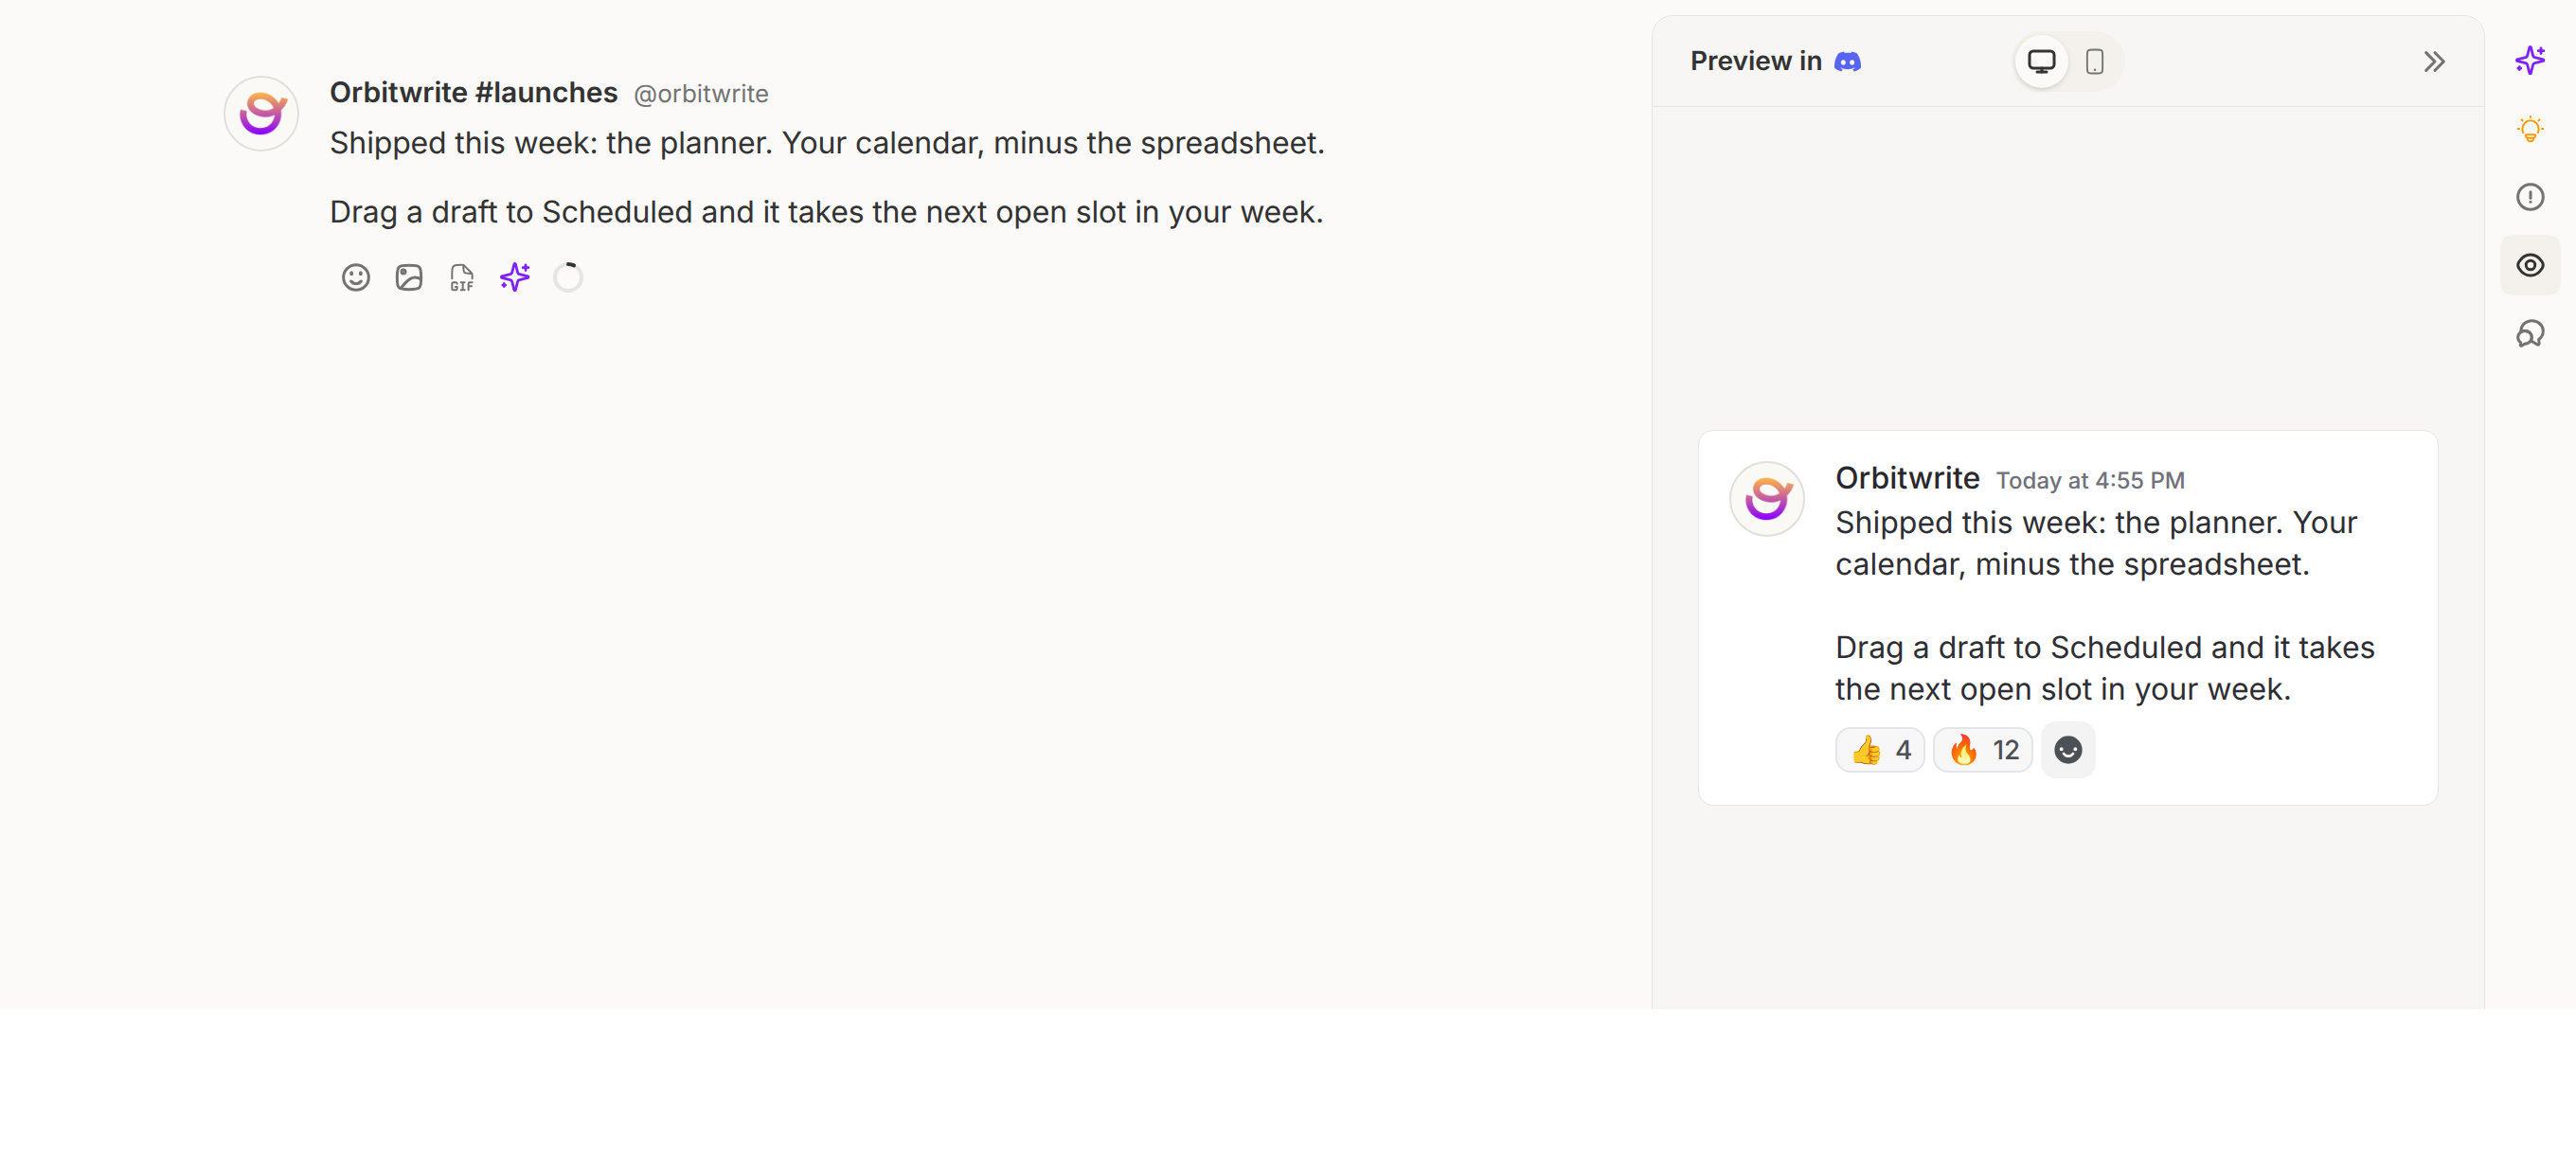This screenshot has height=1174, width=2576.
Task: Click the thumbs up reaction with 4
Action: pos(1880,750)
